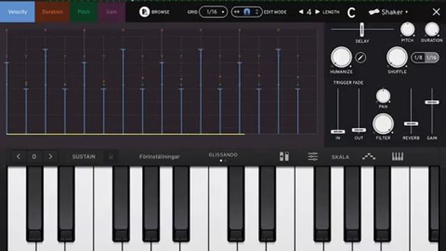Switch to the Velocity tab
Image resolution: width=446 pixels, height=251 pixels.
tap(17, 12)
